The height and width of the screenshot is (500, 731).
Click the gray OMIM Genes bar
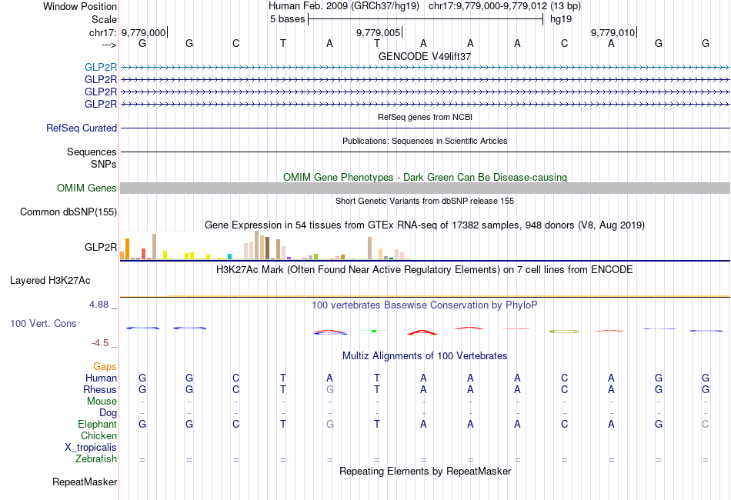[425, 188]
